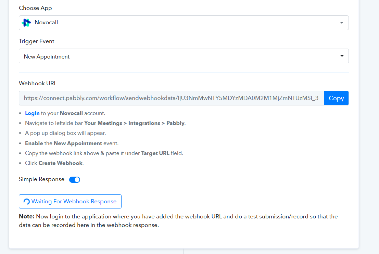Copy the webhook URL with Copy button
This screenshot has height=254, width=379.
click(x=336, y=98)
